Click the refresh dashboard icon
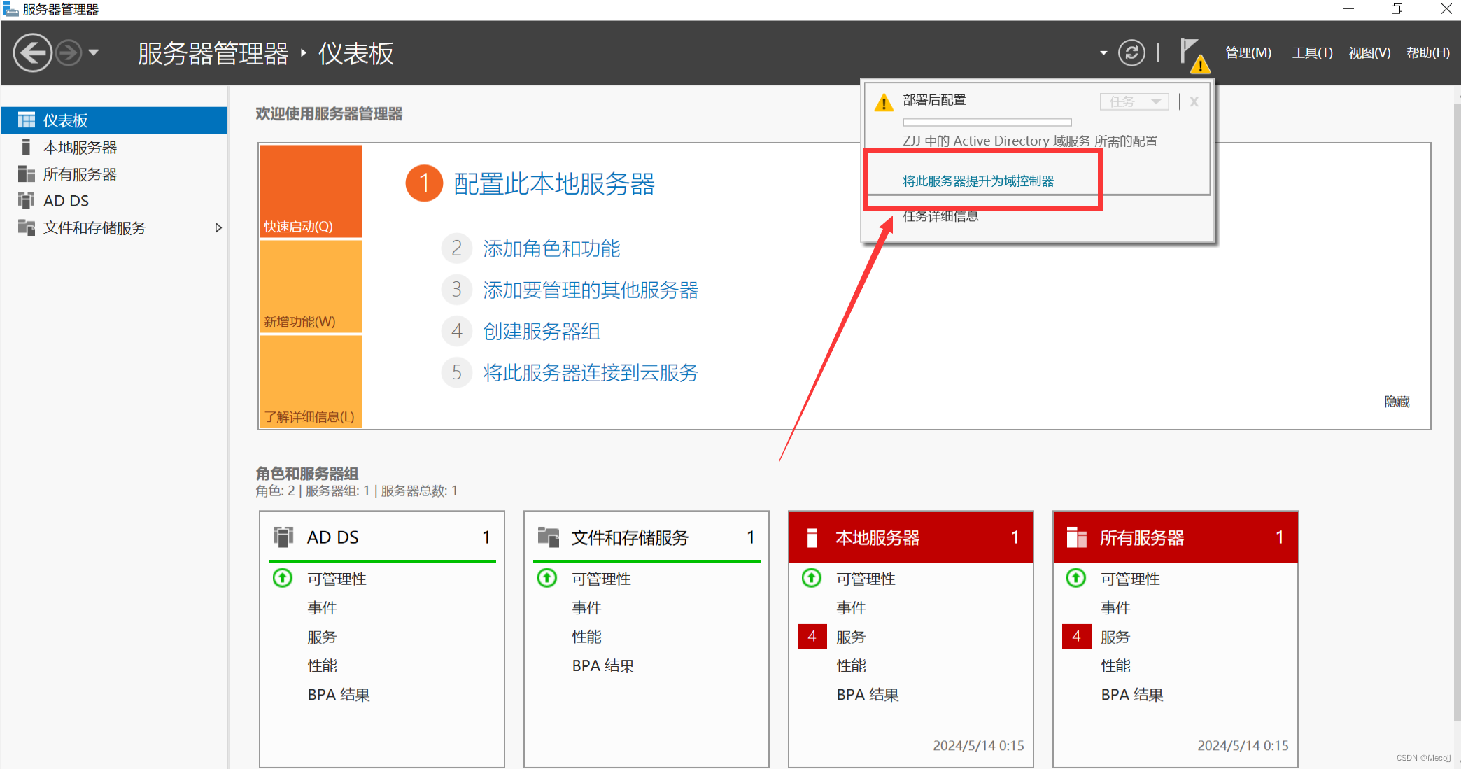Viewport: 1461px width, 769px height. click(1131, 53)
